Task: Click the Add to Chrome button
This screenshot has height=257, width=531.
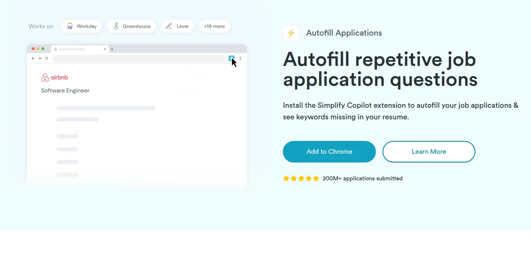Action: pos(329,152)
